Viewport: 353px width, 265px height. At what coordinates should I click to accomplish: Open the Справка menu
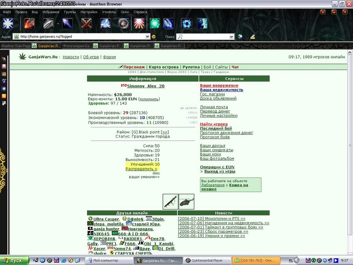[140, 12]
